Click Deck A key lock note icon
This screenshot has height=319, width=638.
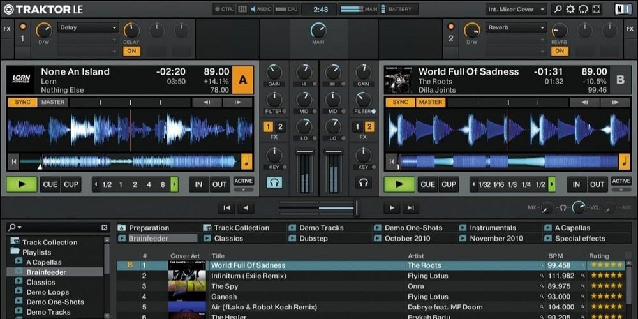[246, 161]
